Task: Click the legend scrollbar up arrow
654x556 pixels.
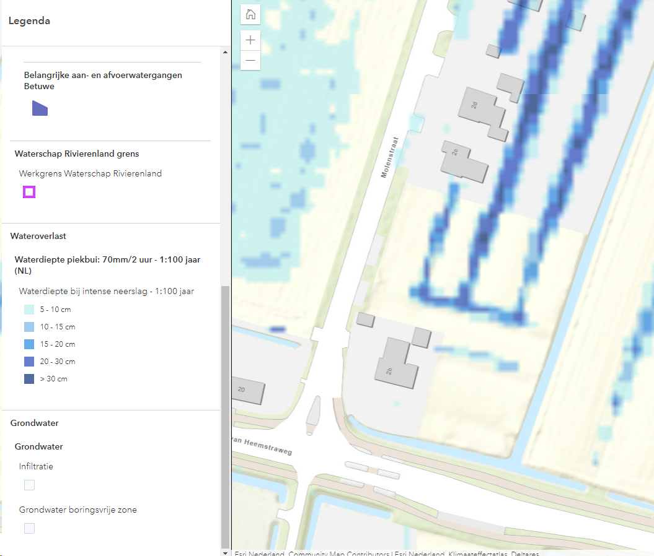Action: point(225,52)
